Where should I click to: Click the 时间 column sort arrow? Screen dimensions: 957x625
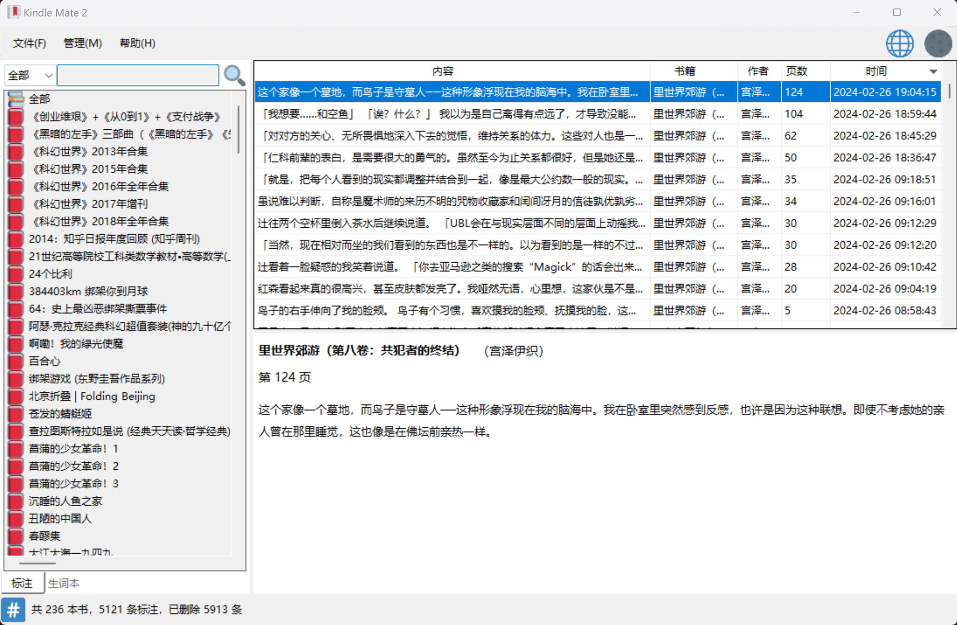pyautogui.click(x=933, y=71)
